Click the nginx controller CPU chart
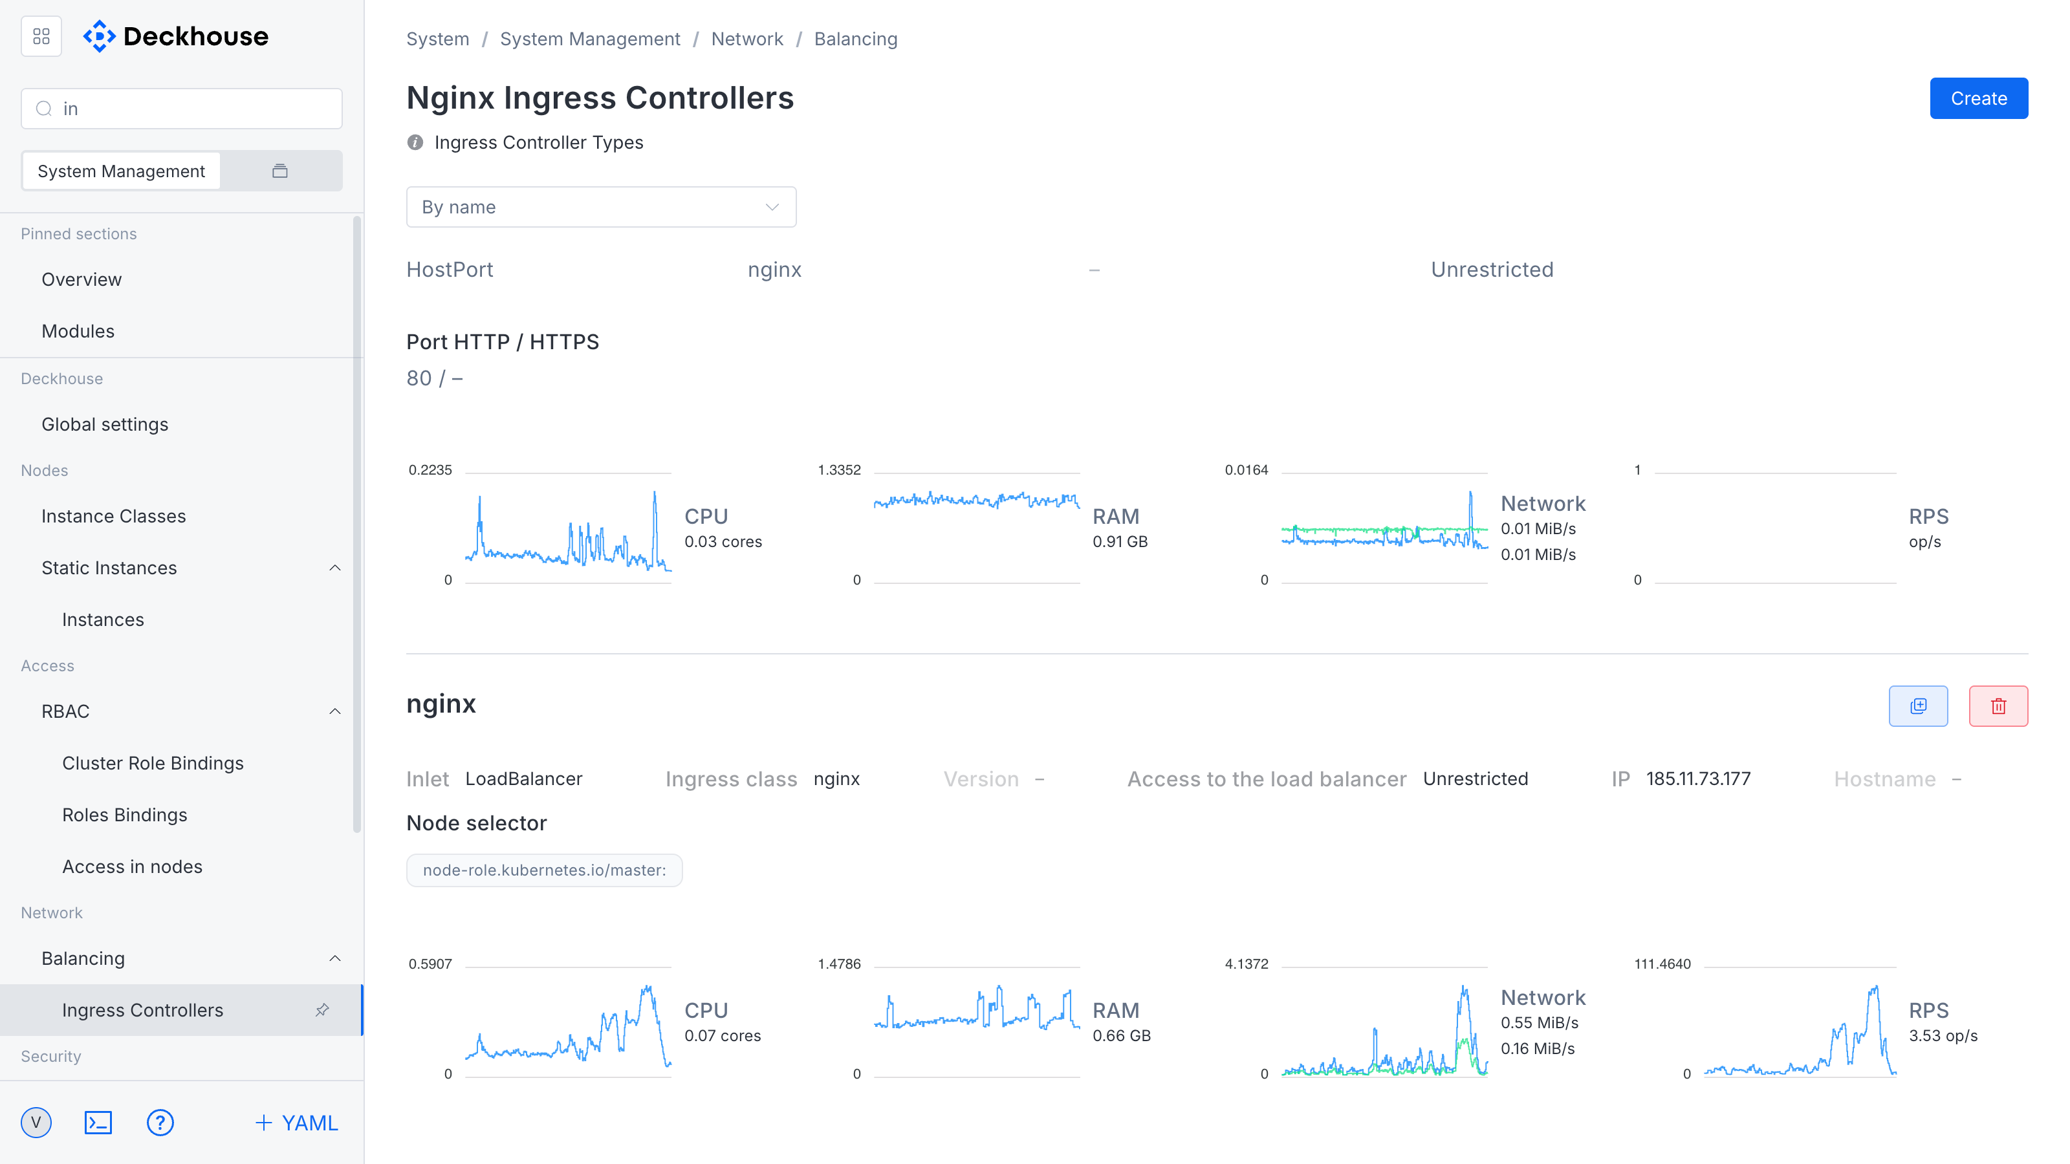This screenshot has height=1164, width=2070. click(568, 1022)
